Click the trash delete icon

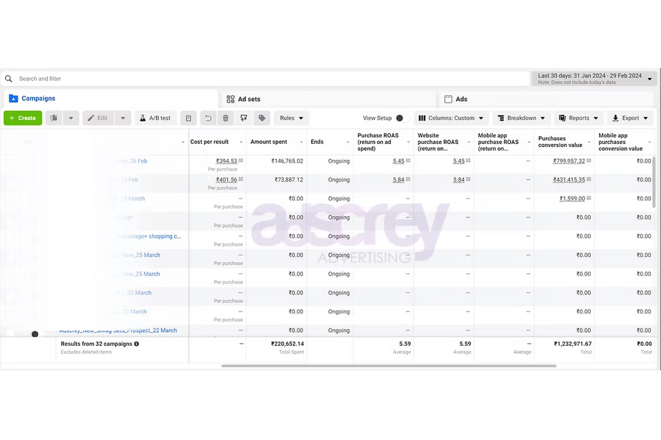coord(225,118)
